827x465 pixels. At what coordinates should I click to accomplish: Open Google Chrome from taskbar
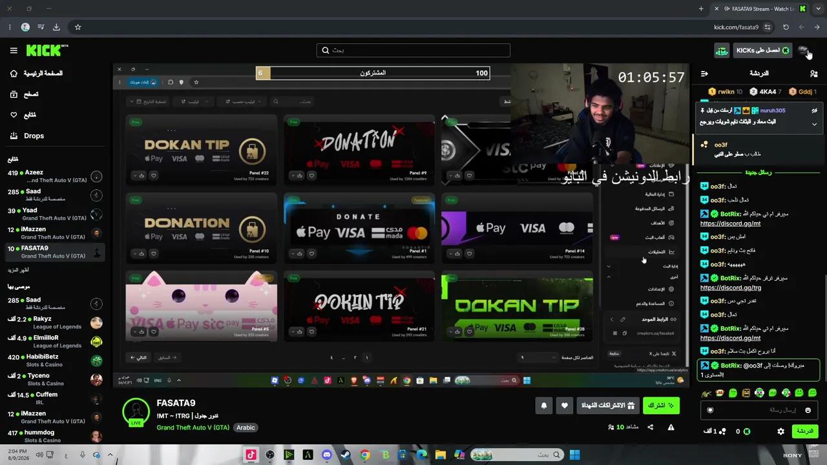click(x=365, y=455)
